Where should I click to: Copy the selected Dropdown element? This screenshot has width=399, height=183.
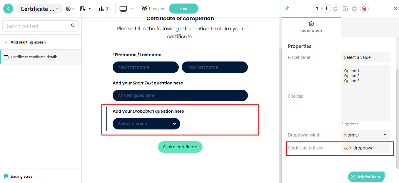tap(336, 9)
